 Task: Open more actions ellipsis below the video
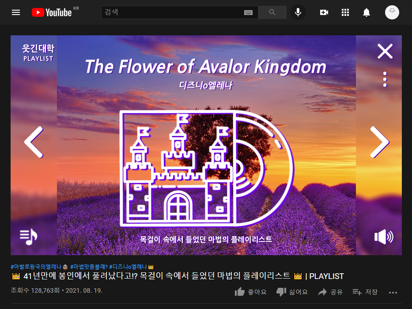pyautogui.click(x=393, y=292)
